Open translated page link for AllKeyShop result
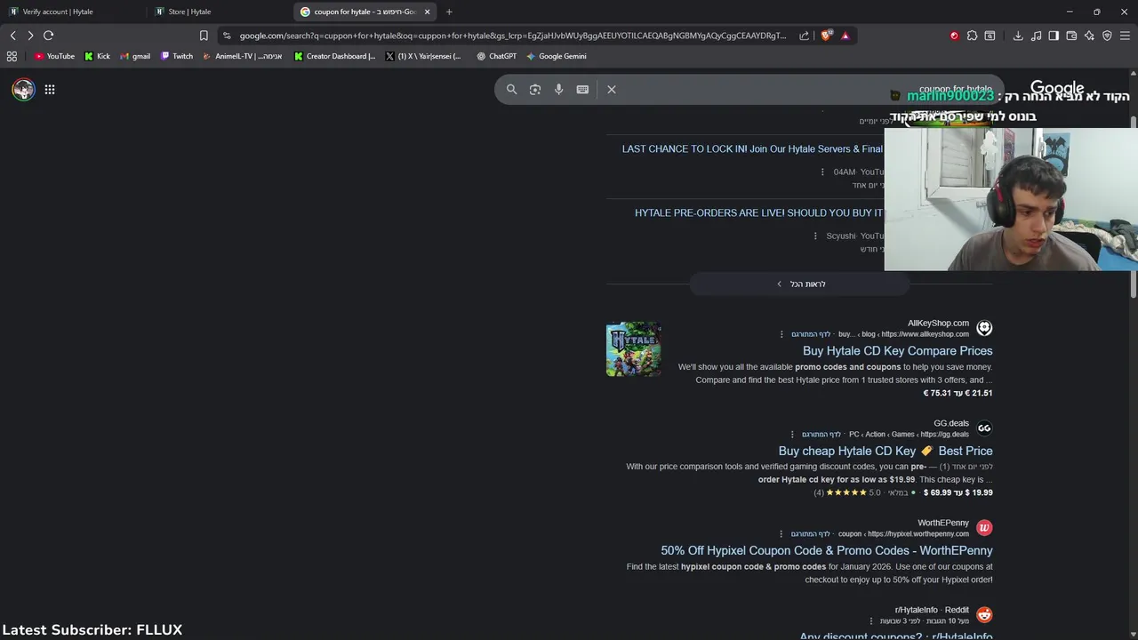1138x640 pixels. [811, 335]
